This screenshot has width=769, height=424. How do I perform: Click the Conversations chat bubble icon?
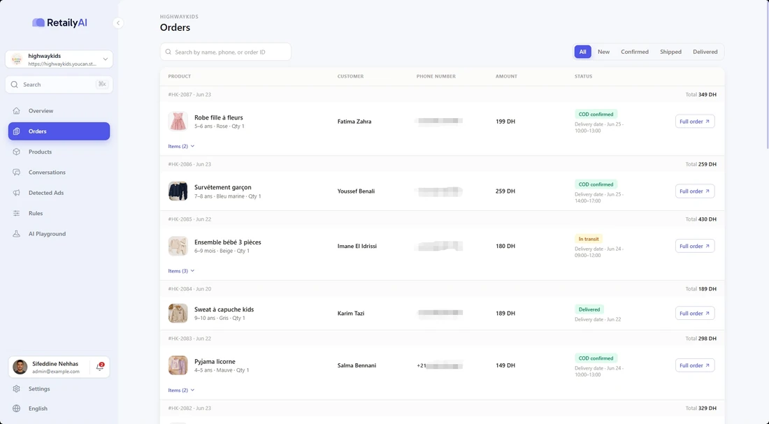tap(17, 173)
